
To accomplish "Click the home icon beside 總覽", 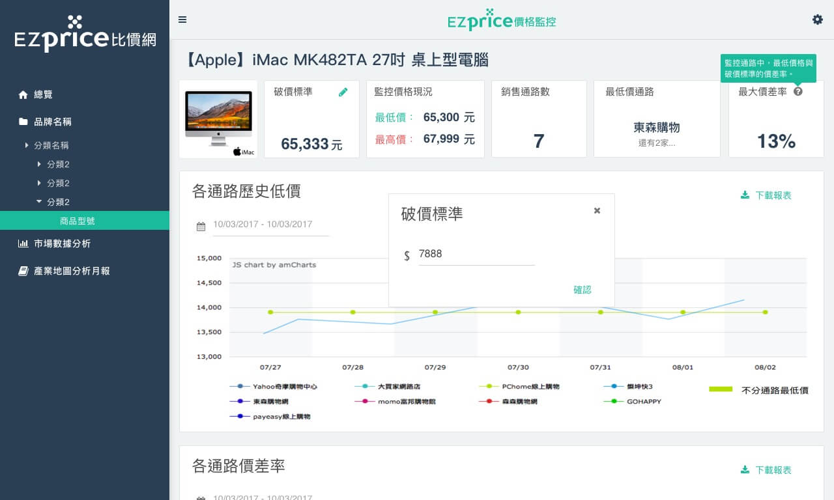I will coord(23,94).
